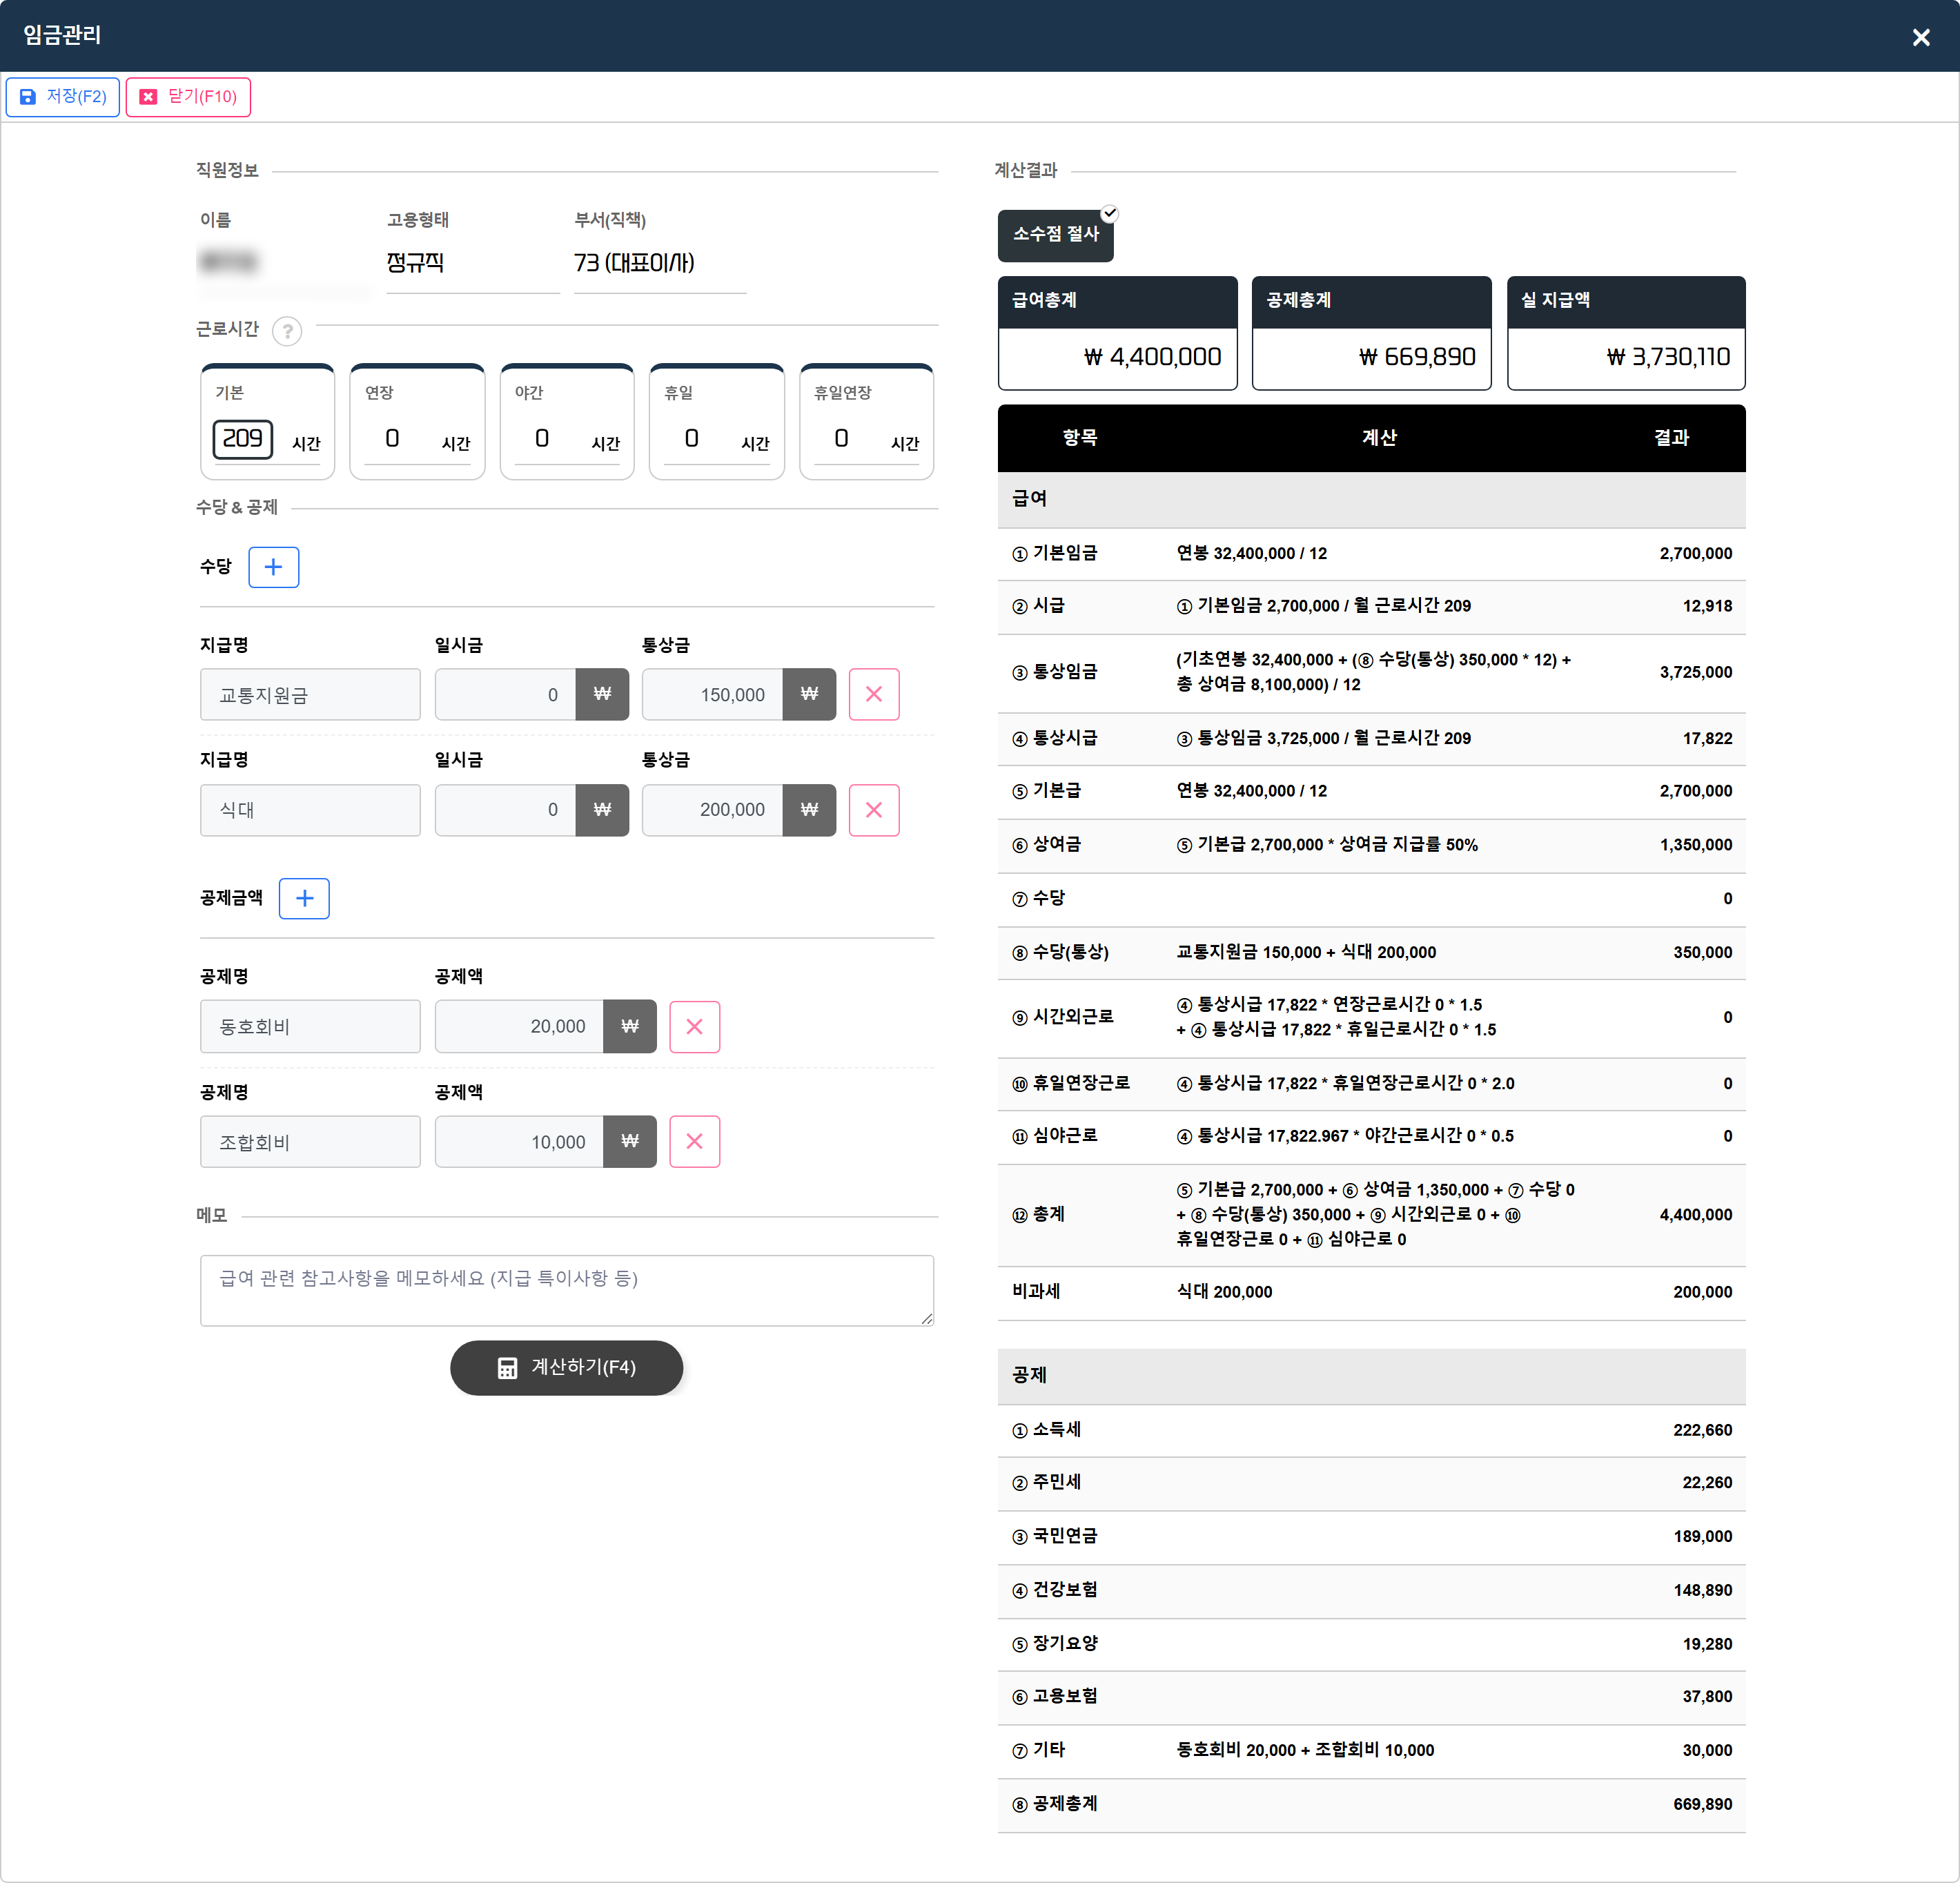The image size is (1960, 1883).
Task: Click the won icon beside 200,000
Action: tap(809, 810)
